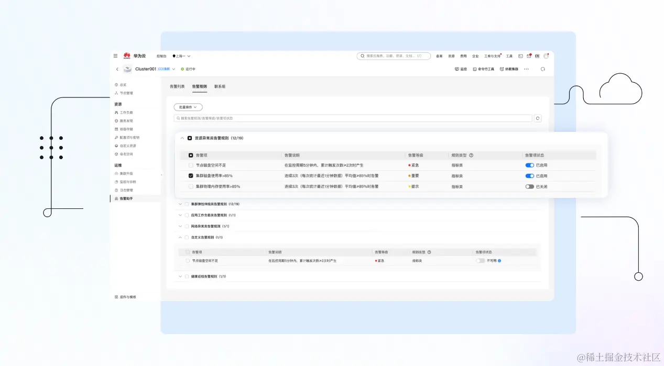
Task: Check the 节点磁盘空间不足 row in resource rules
Action: (191, 165)
